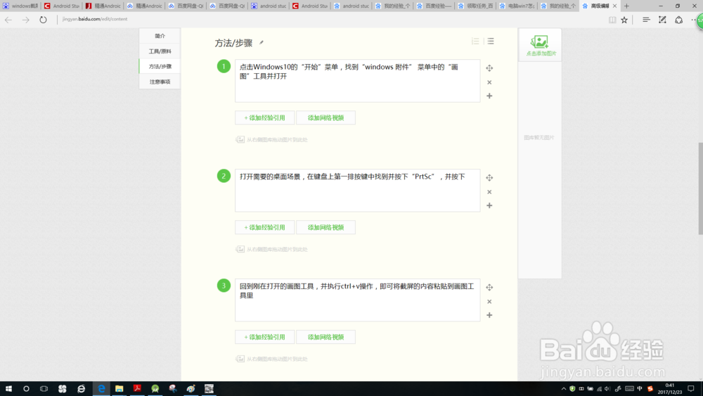Open the notification action center icon

(x=691, y=389)
